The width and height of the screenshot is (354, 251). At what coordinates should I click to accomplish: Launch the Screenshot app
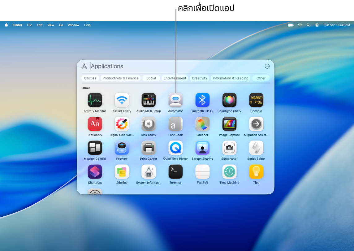click(229, 148)
